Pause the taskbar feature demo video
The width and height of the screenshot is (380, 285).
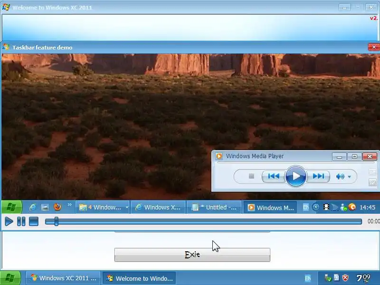coord(21,221)
